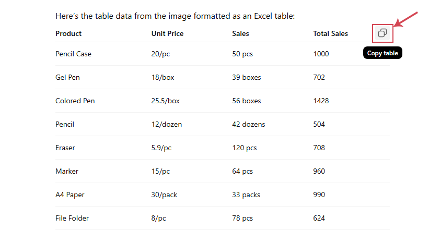Click the 120 pcs sales cell
This screenshot has width=429, height=230.
245,148
